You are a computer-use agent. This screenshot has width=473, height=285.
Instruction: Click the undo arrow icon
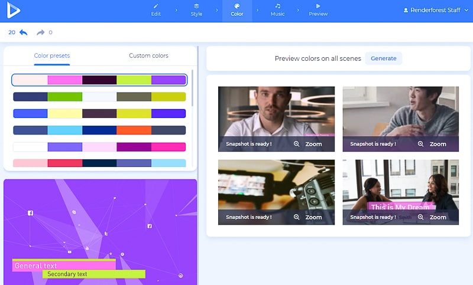[x=24, y=32]
